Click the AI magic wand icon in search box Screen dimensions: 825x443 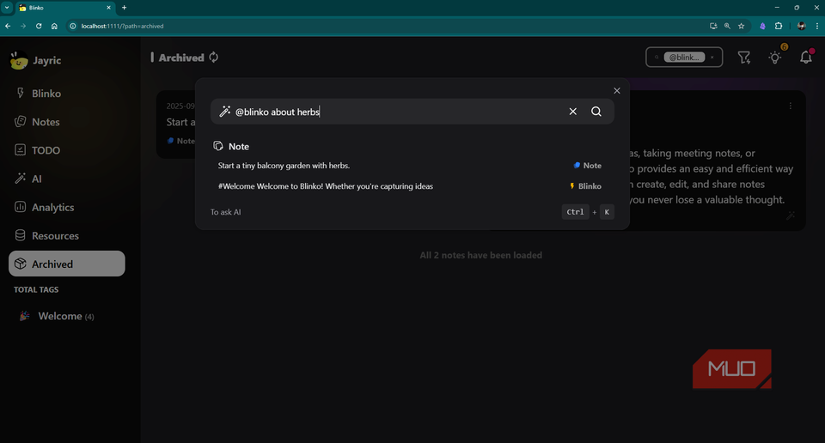pos(225,112)
